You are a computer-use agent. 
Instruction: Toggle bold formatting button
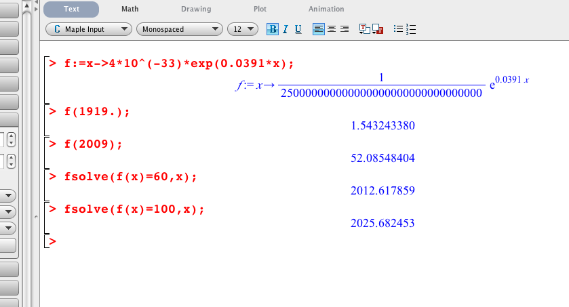[x=273, y=29]
